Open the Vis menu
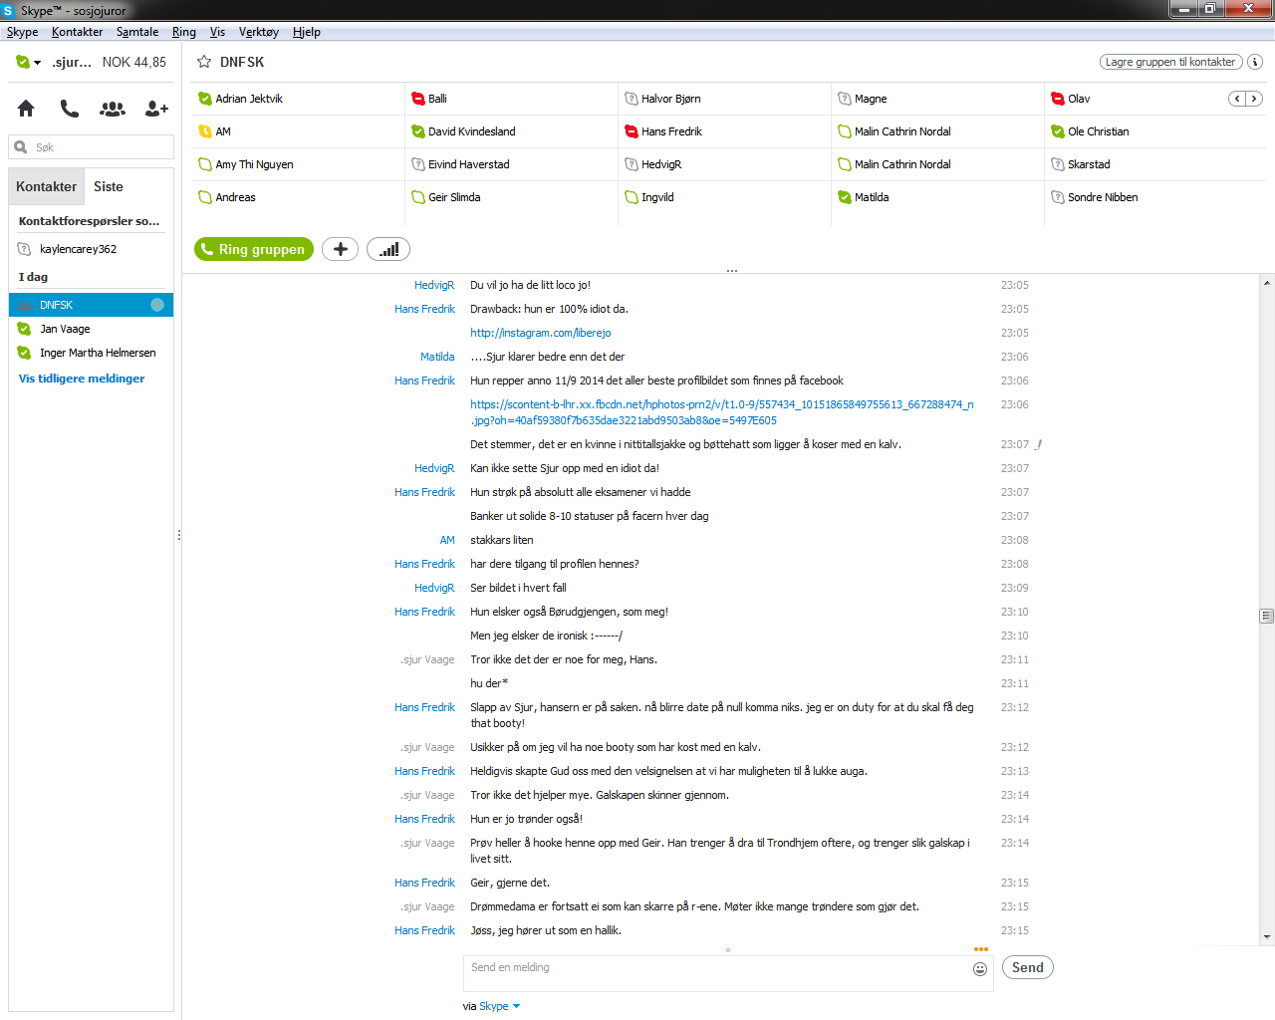1275x1020 pixels. coord(217,32)
